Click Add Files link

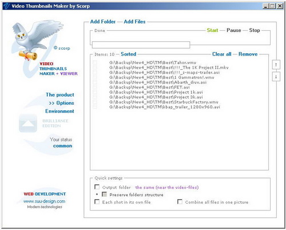[134, 22]
